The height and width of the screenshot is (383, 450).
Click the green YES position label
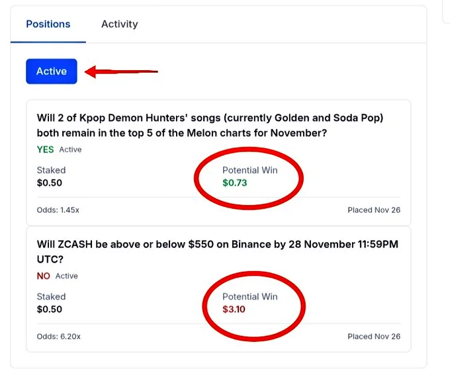46,149
